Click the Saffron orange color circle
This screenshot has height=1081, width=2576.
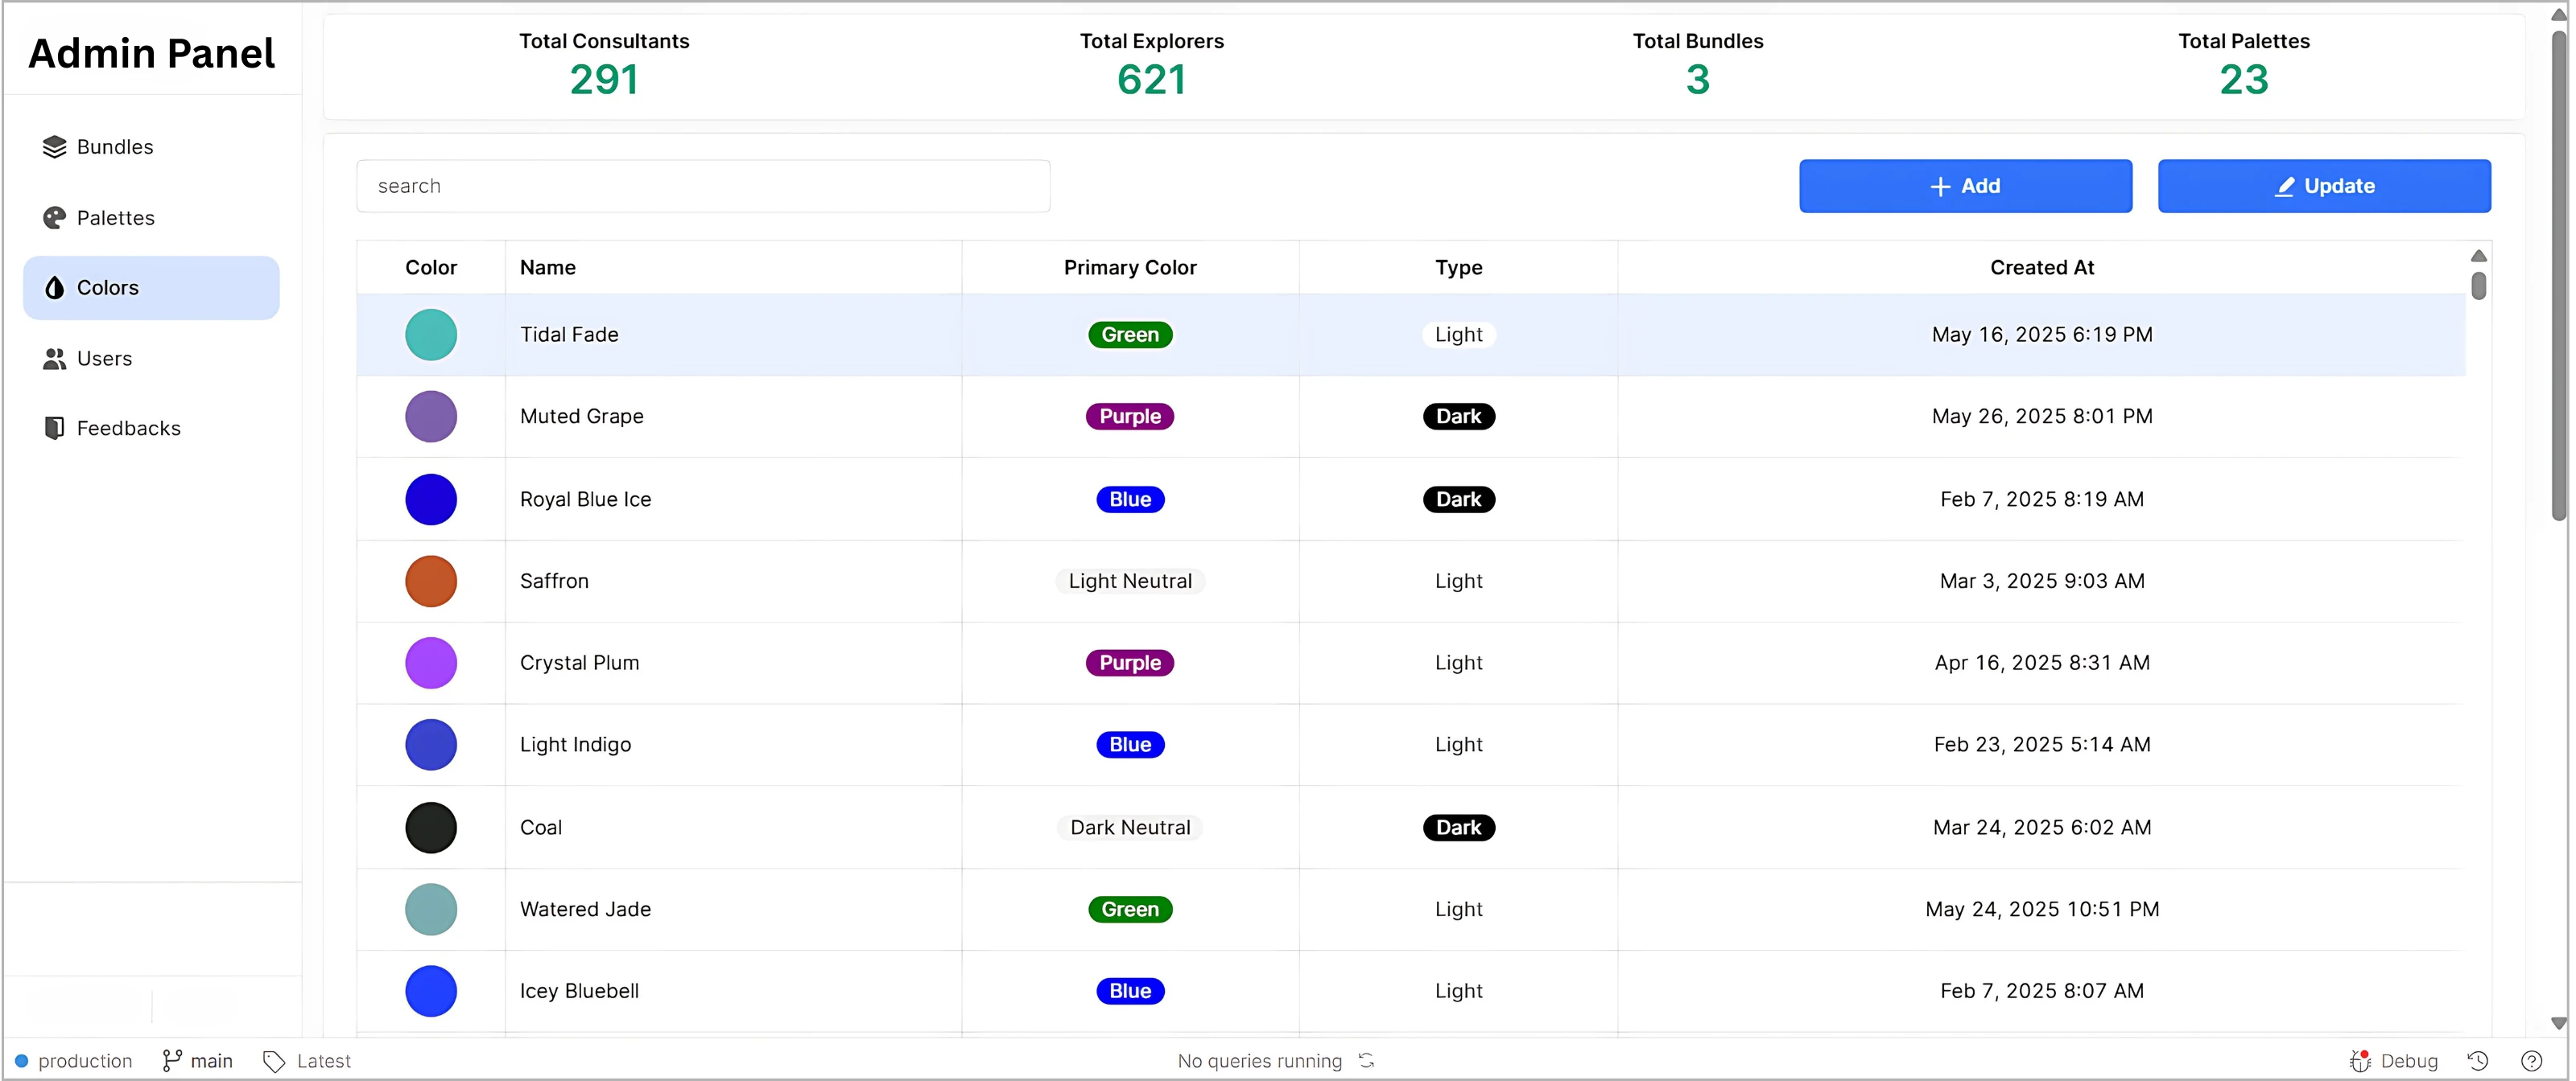pyautogui.click(x=431, y=582)
